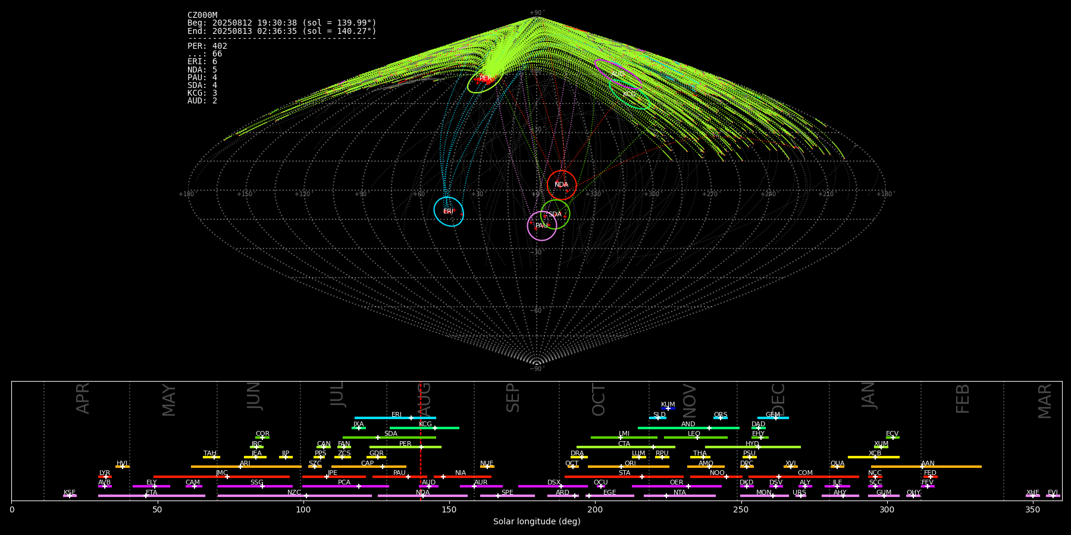Click the PER radiant ellipse on sky map
Image resolution: width=1071 pixels, height=535 pixels.
coord(485,79)
